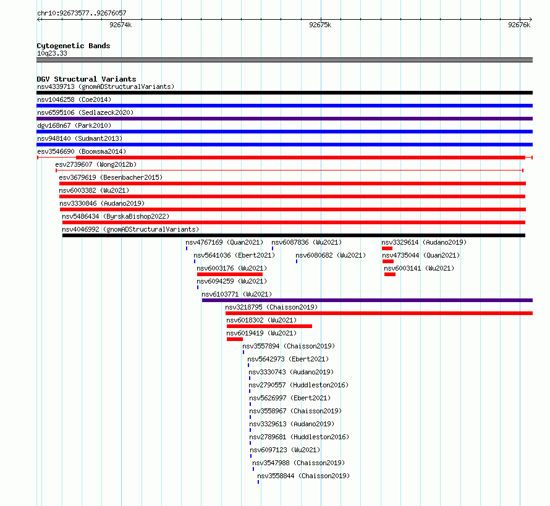Click esv2739607 (Wong2012b) label
The width and height of the screenshot is (550, 506).
(x=96, y=164)
